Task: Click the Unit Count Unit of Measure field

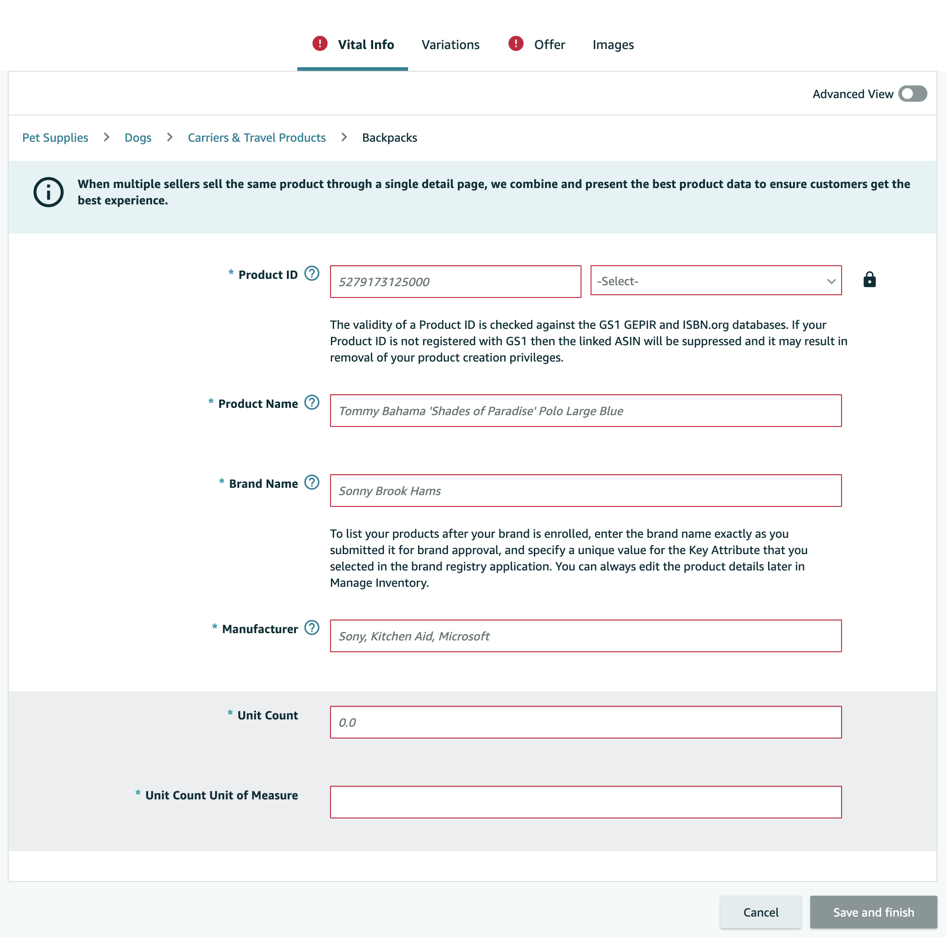Action: pos(585,802)
